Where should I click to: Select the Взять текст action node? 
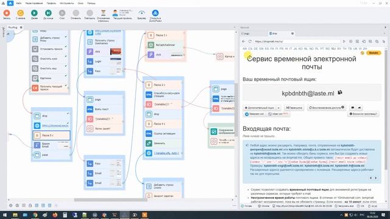click(104, 109)
